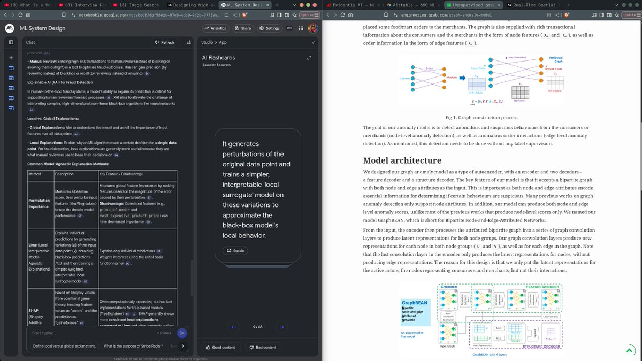Open Leo AI icon in left browser toolbar

pos(294,15)
